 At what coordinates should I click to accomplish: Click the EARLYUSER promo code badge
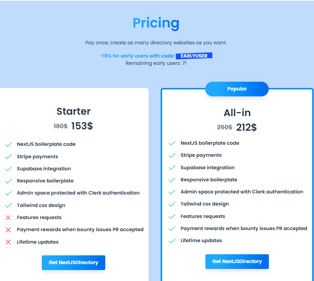[194, 56]
